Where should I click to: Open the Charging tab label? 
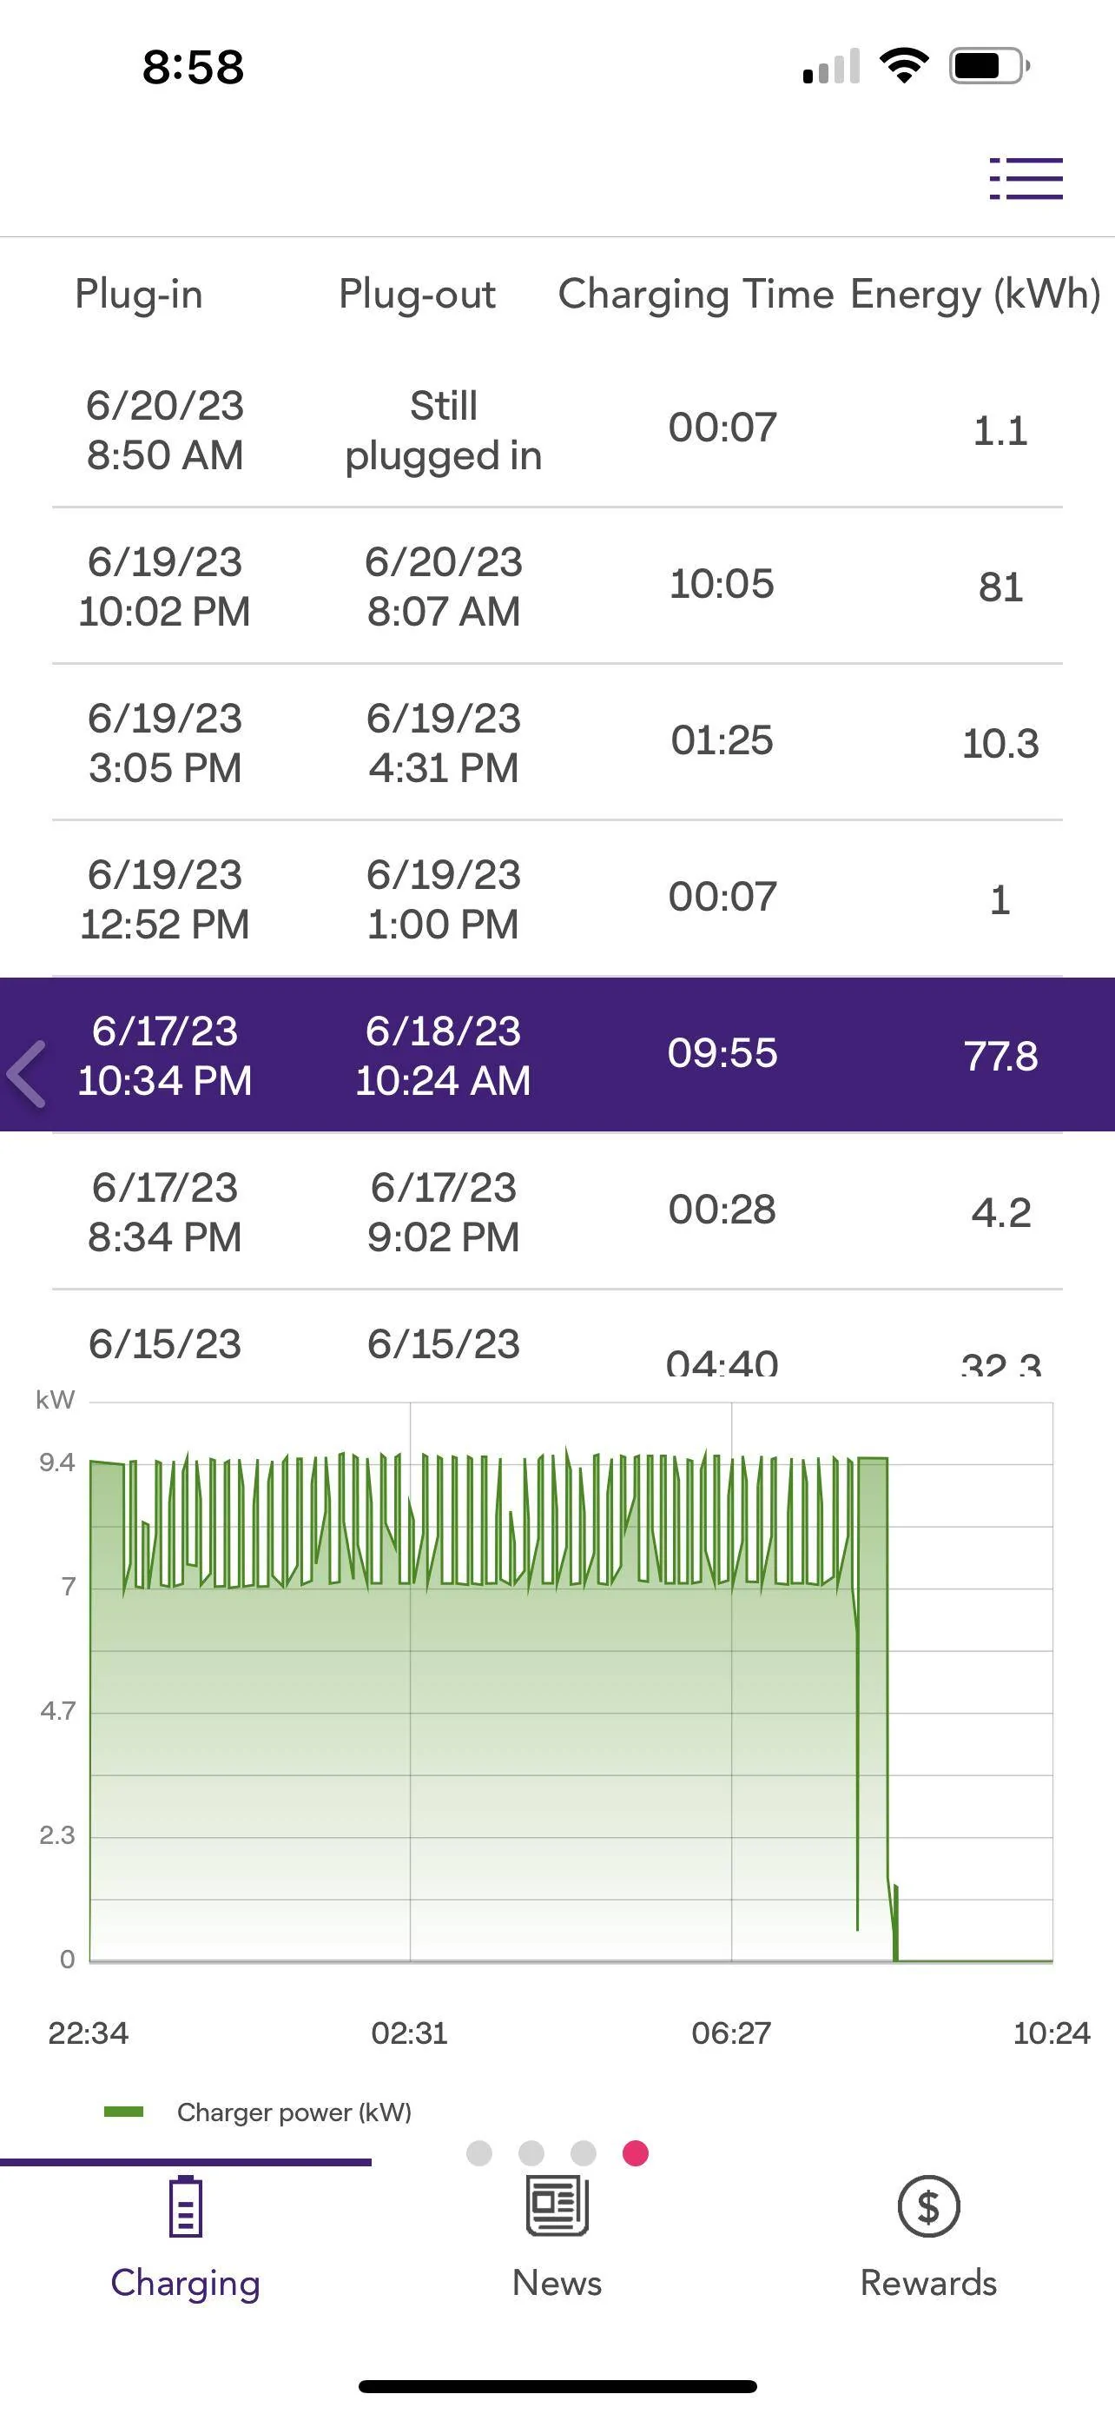tap(185, 2283)
